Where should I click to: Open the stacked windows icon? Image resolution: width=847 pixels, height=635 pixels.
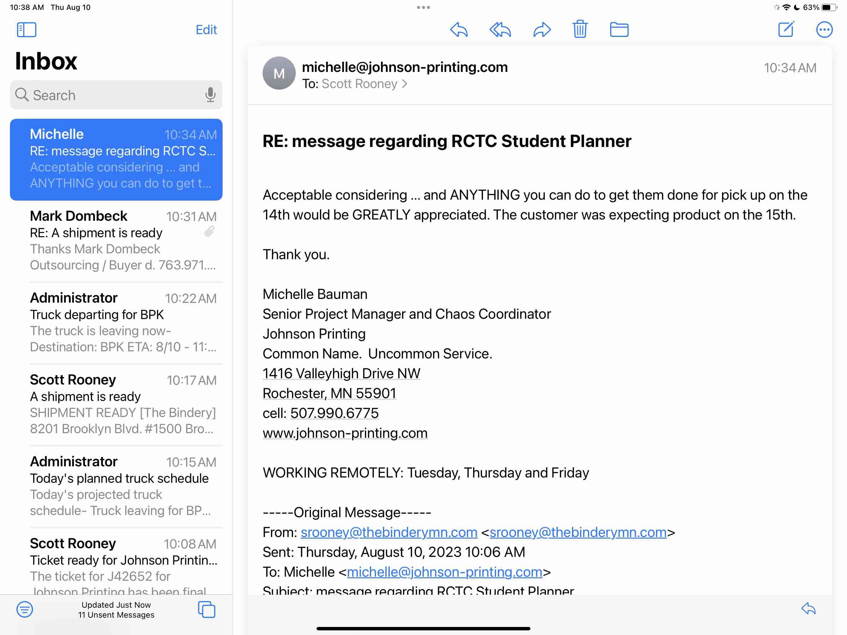pos(206,609)
